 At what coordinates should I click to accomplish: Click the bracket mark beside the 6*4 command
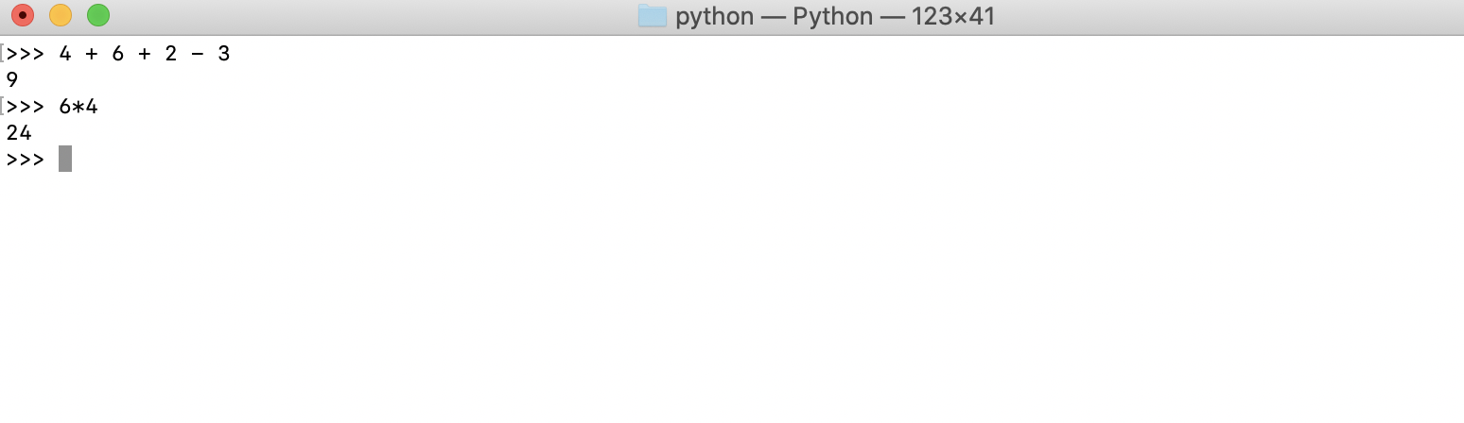click(3, 107)
